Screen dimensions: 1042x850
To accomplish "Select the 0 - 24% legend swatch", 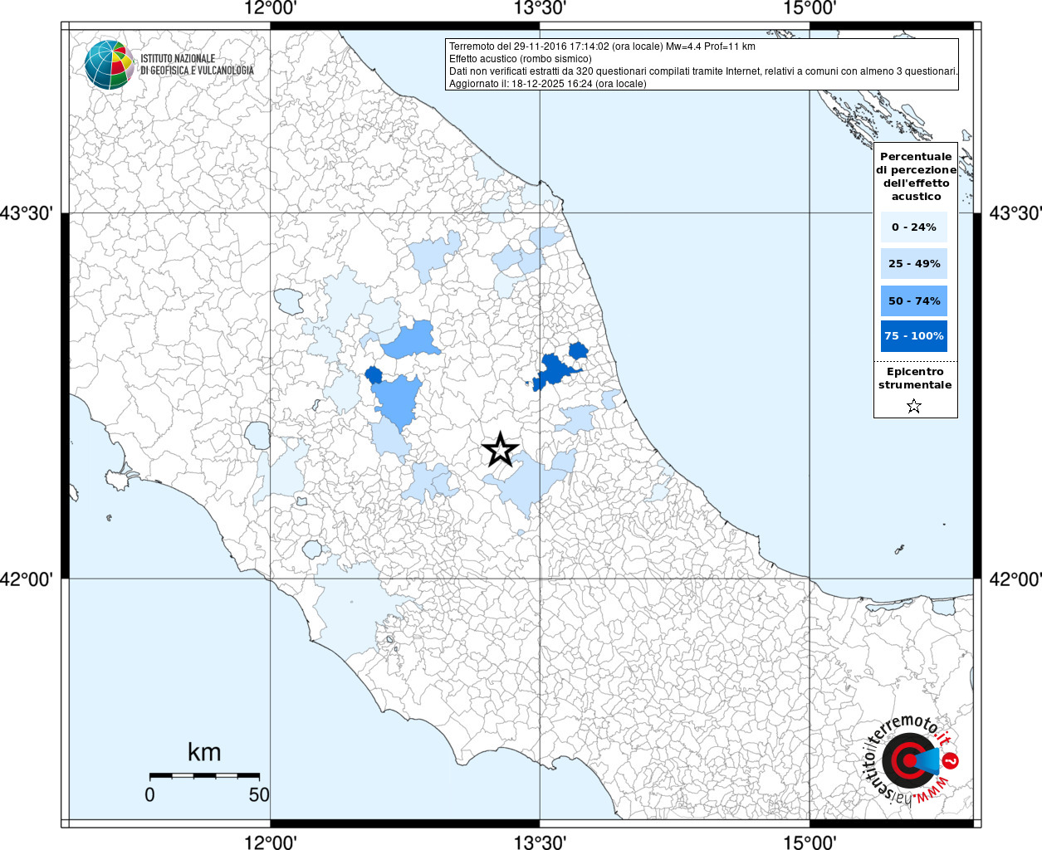I will point(914,227).
